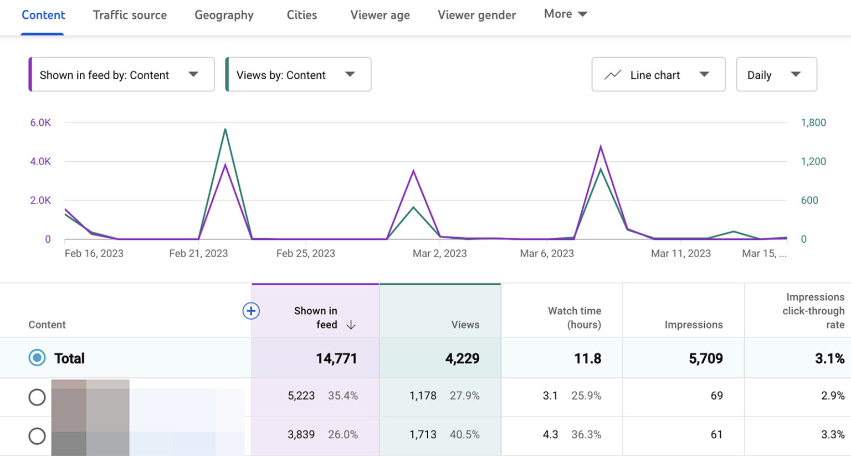Image resolution: width=851 pixels, height=456 pixels.
Task: Select the Total row radio button
Action: 37,358
